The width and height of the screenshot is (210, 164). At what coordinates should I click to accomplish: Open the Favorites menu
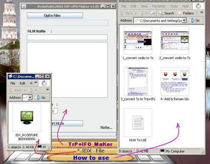[159, 6]
